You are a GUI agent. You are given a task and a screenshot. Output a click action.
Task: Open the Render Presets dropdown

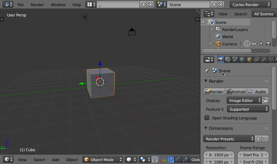[x=228, y=139]
